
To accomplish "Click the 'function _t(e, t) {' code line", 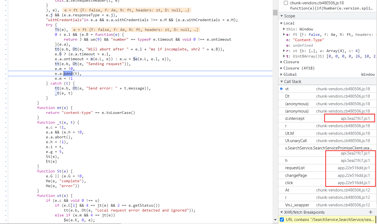I will tap(58, 123).
